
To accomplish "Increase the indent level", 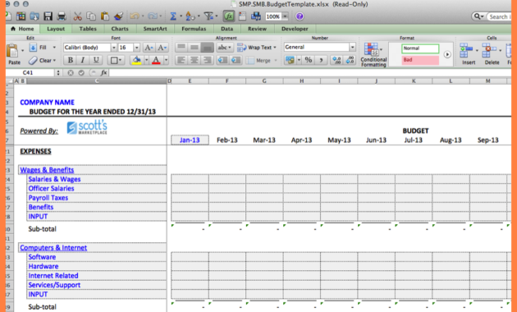I will 236,60.
